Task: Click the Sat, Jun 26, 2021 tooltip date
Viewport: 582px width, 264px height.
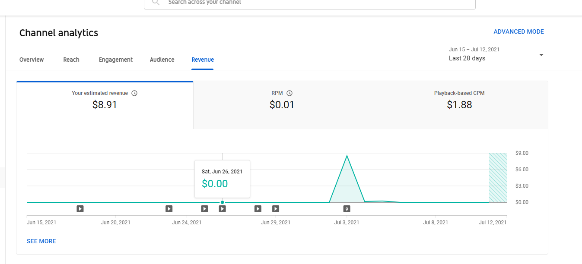Action: click(222, 171)
